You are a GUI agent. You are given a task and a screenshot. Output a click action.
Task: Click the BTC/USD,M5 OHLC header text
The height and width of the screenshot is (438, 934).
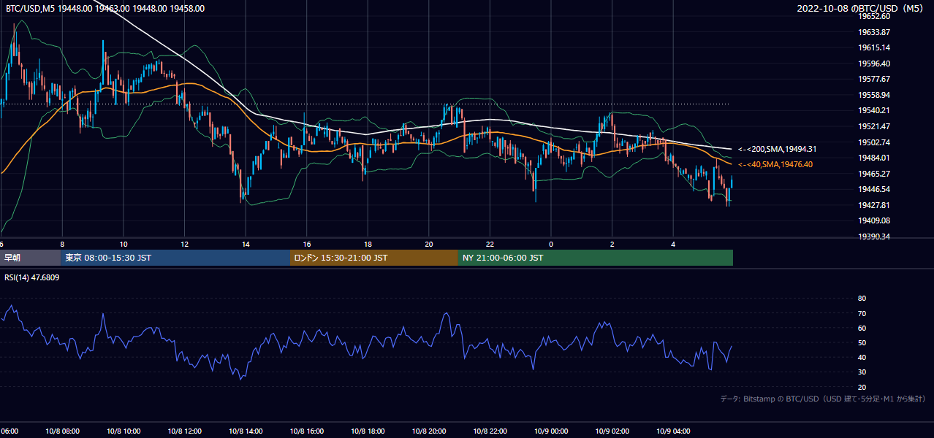[105, 9]
